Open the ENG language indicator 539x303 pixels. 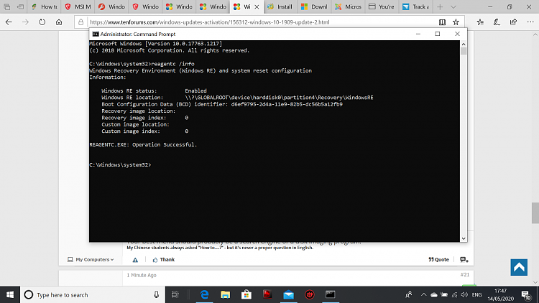(x=476, y=295)
